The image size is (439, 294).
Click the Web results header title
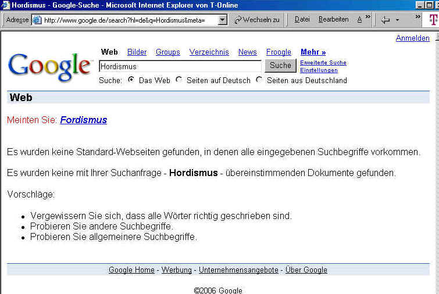(x=21, y=98)
